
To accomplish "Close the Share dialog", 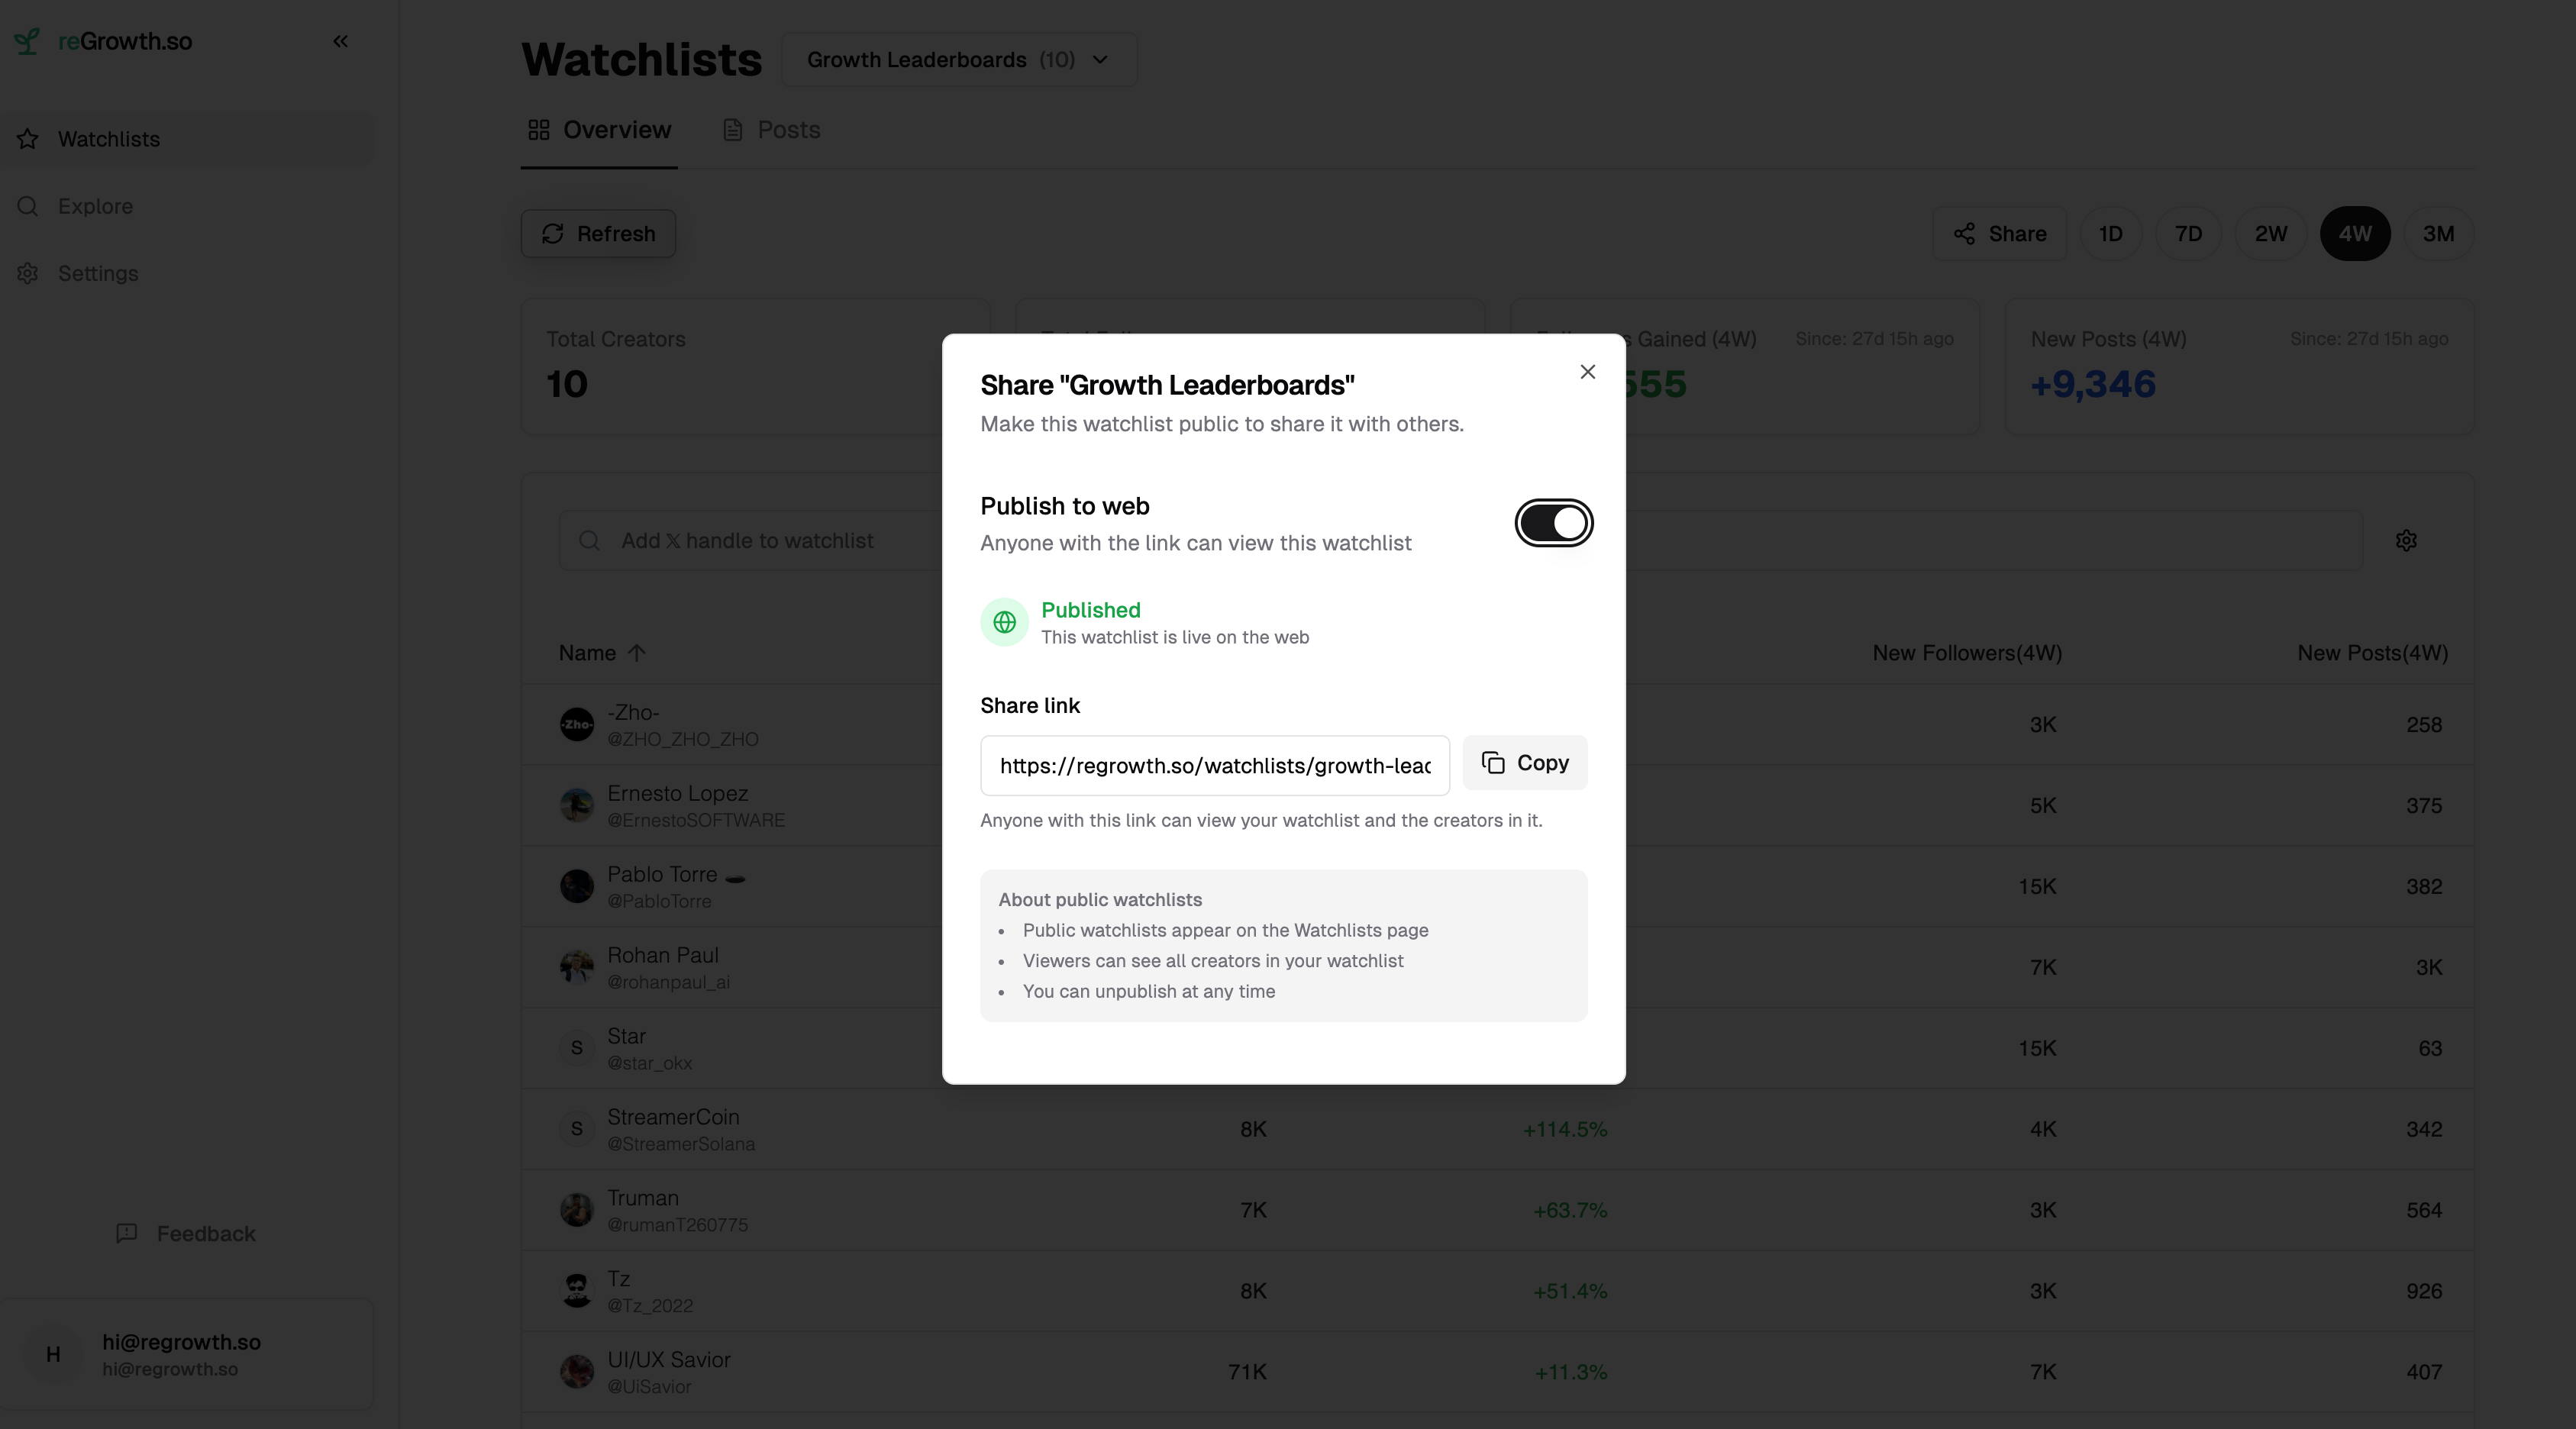I will [1587, 372].
